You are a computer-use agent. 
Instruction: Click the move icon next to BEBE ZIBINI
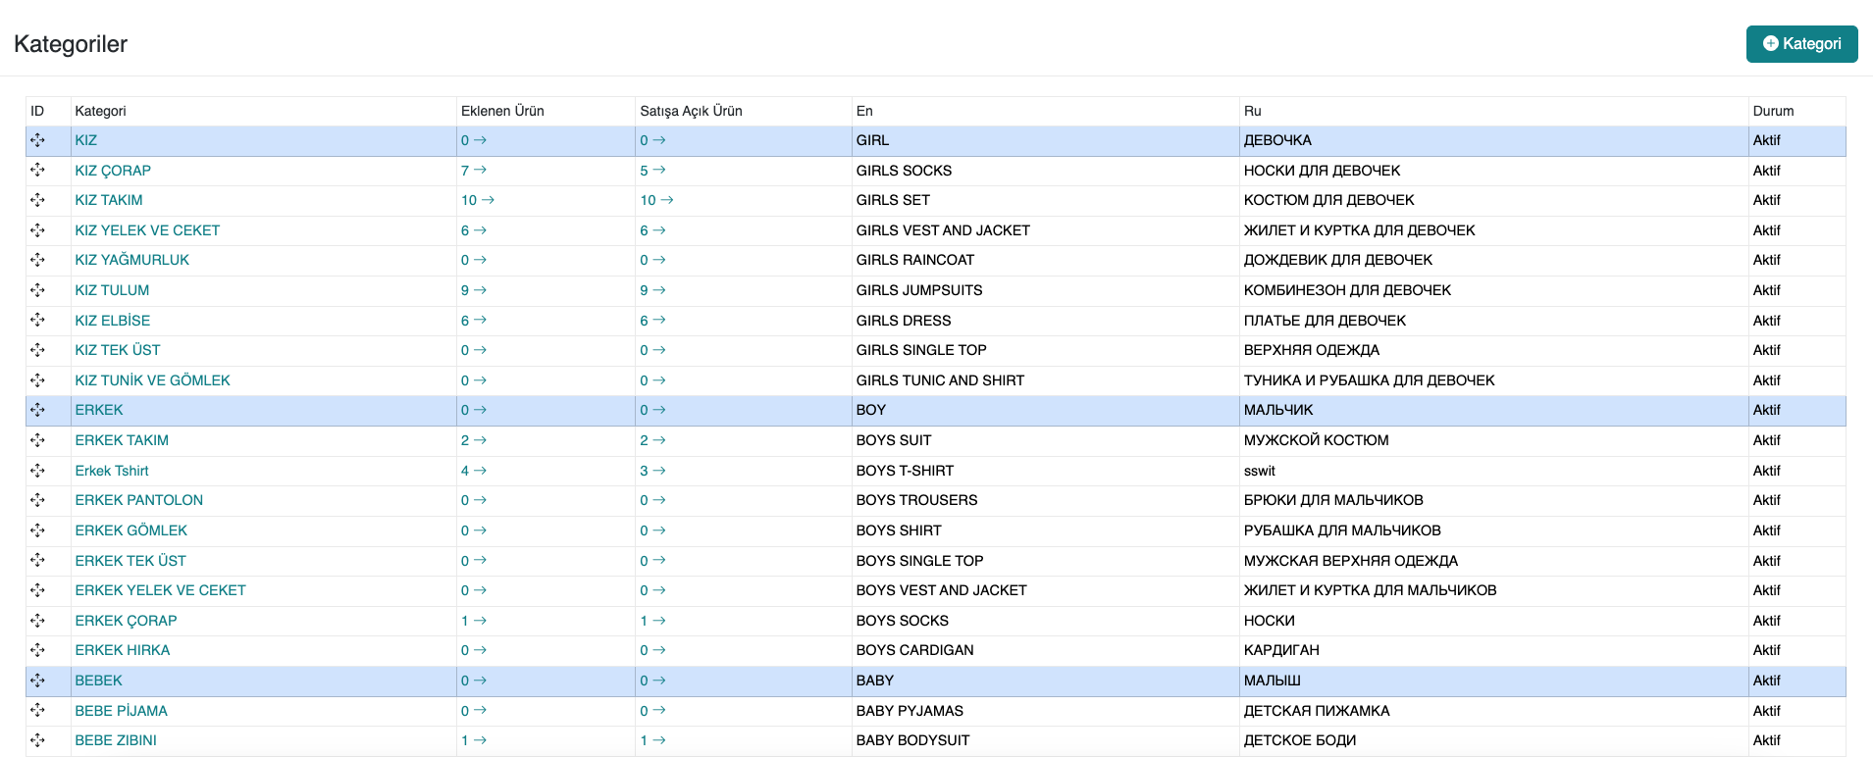(x=37, y=740)
